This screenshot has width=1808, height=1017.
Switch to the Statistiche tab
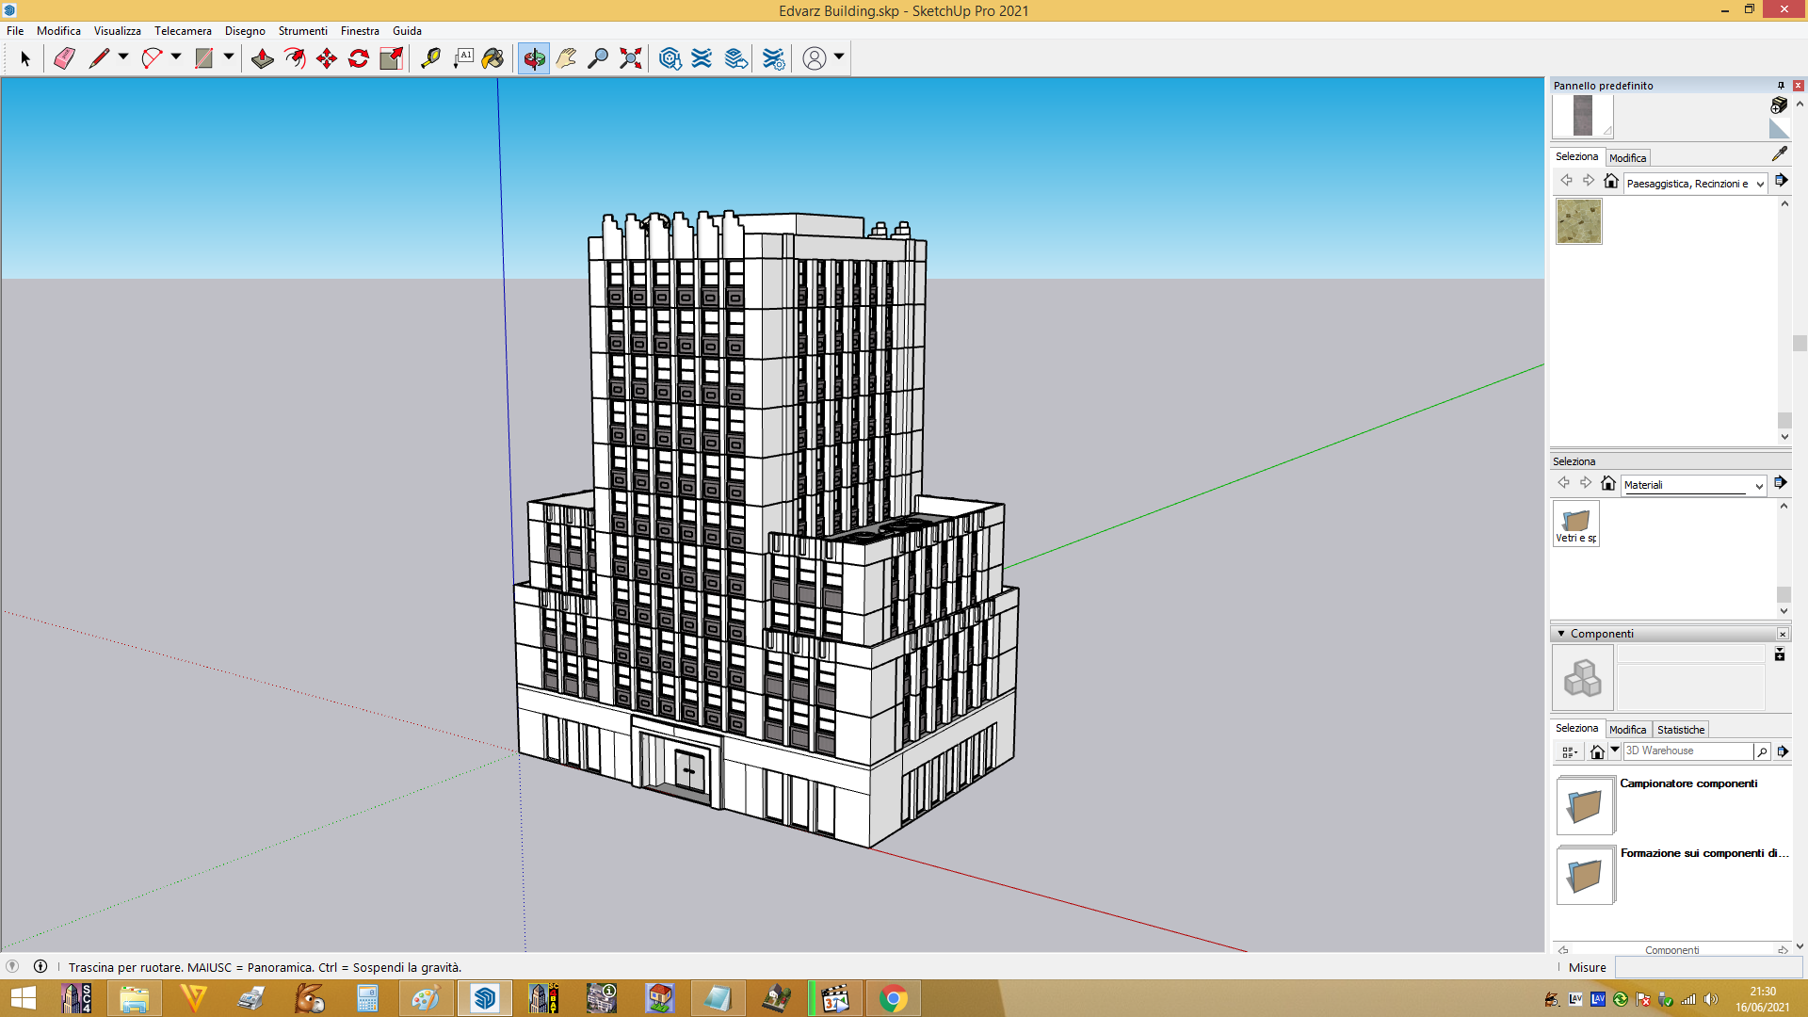tap(1681, 730)
